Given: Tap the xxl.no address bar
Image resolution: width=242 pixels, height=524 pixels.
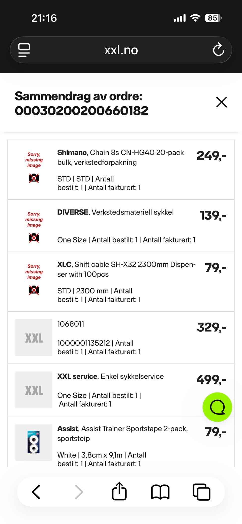Looking at the screenshot, I should [121, 50].
